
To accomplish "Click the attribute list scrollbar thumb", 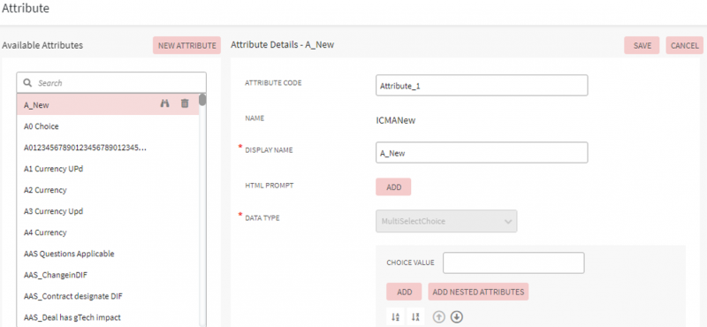I will pos(202,100).
